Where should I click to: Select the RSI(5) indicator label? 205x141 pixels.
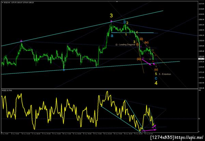coord(7,90)
